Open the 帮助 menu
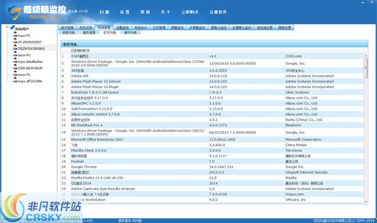377x223 pixels. tap(145, 12)
